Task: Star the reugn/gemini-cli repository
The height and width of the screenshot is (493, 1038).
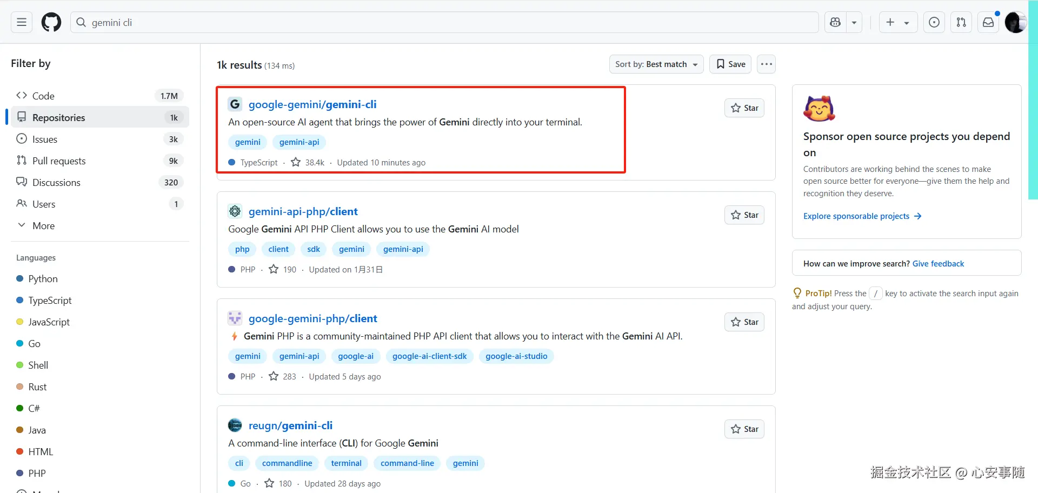Action: coord(744,429)
